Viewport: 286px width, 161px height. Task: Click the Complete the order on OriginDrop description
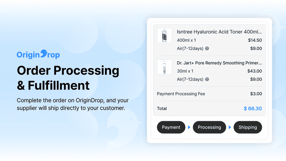(73, 104)
